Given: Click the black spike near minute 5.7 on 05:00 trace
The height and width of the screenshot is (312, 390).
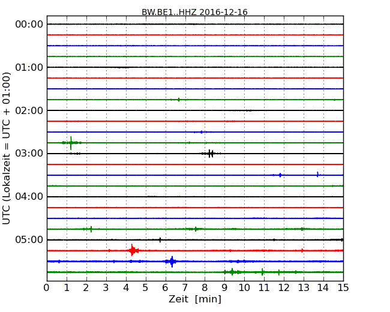Looking at the screenshot, I should pyautogui.click(x=160, y=240).
